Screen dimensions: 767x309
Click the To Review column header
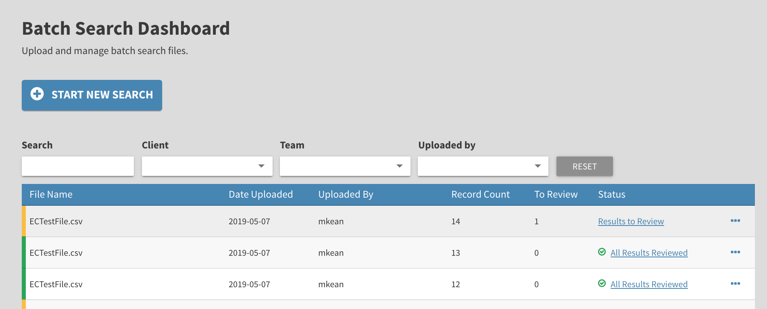tap(556, 194)
